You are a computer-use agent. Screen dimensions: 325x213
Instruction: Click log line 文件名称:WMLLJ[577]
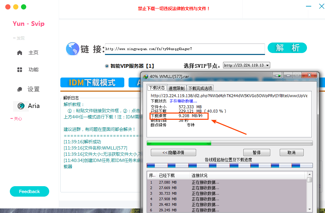coord(95,148)
